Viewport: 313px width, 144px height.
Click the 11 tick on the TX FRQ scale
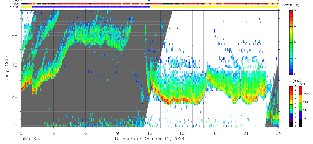tap(295, 118)
